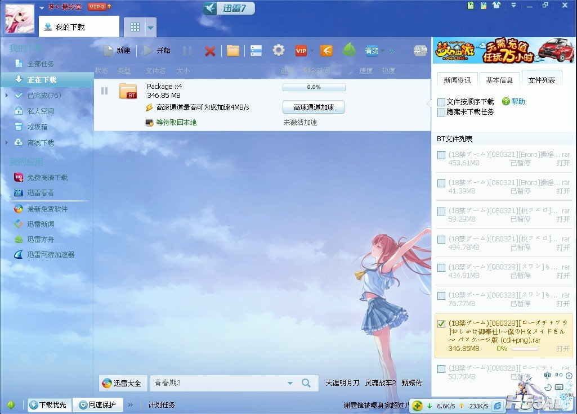This screenshot has width=577, height=414.
Task: Expand toolbar overflow double chevron
Action: click(392, 51)
